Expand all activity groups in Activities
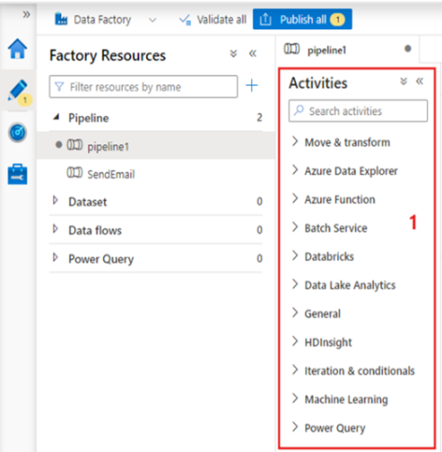 [404, 81]
